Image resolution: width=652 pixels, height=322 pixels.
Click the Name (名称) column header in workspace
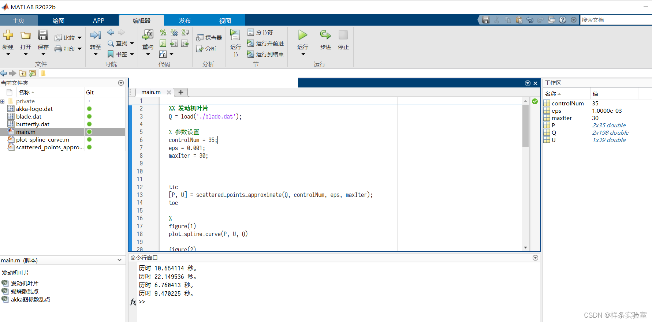coord(567,94)
